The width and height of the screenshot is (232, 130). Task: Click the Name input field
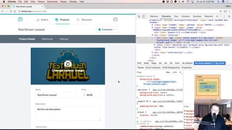point(56,95)
